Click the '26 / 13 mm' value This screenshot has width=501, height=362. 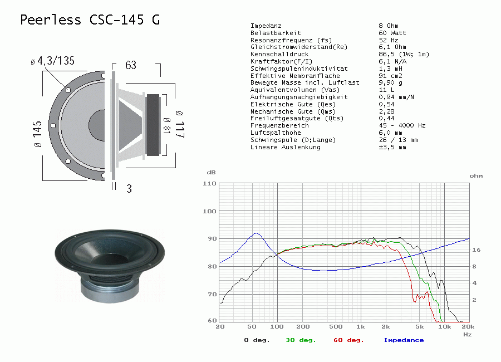(x=398, y=140)
